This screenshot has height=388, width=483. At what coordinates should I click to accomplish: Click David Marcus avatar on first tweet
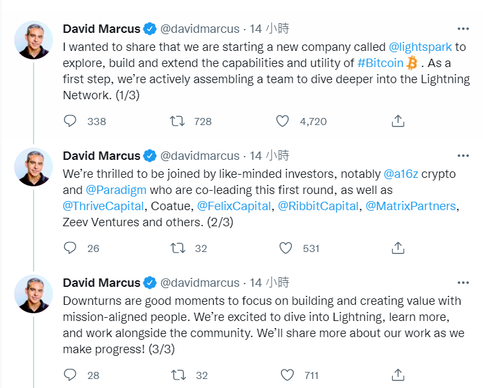[34, 40]
